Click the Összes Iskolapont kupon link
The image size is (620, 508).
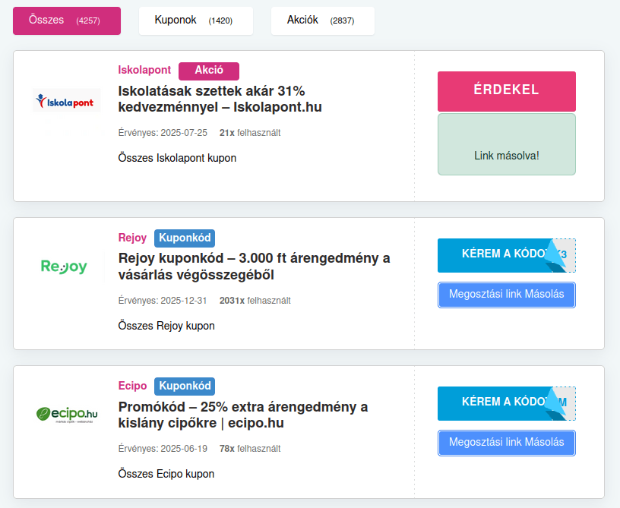coord(177,158)
